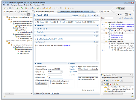Click the collapse all comments icon in Comments header

click(x=95, y=36)
